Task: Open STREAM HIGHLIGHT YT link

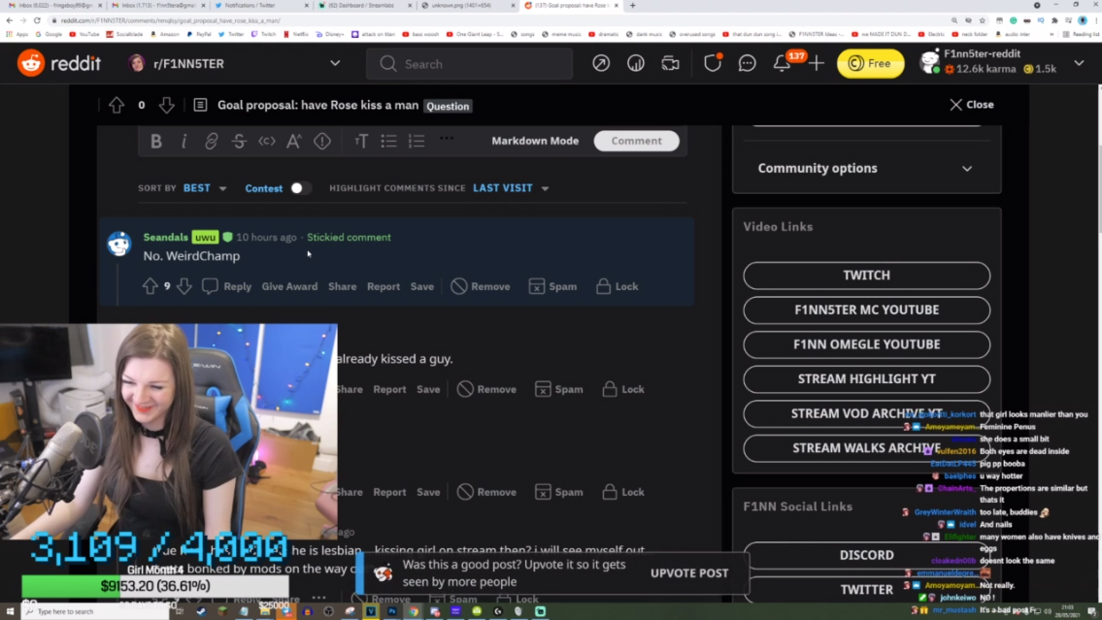Action: pos(867,379)
